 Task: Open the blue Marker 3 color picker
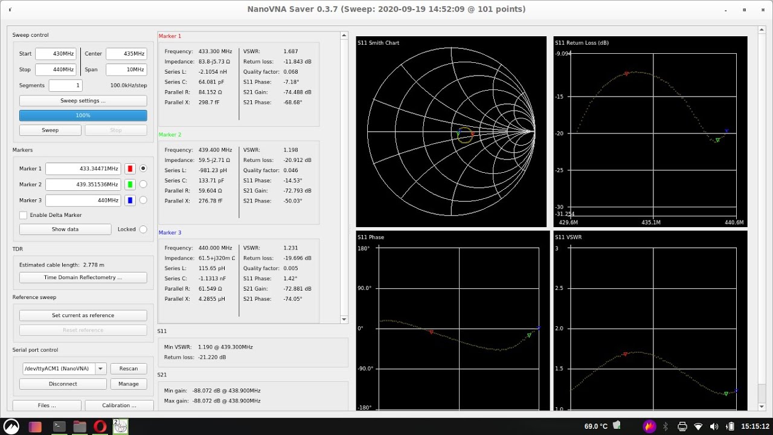point(130,200)
